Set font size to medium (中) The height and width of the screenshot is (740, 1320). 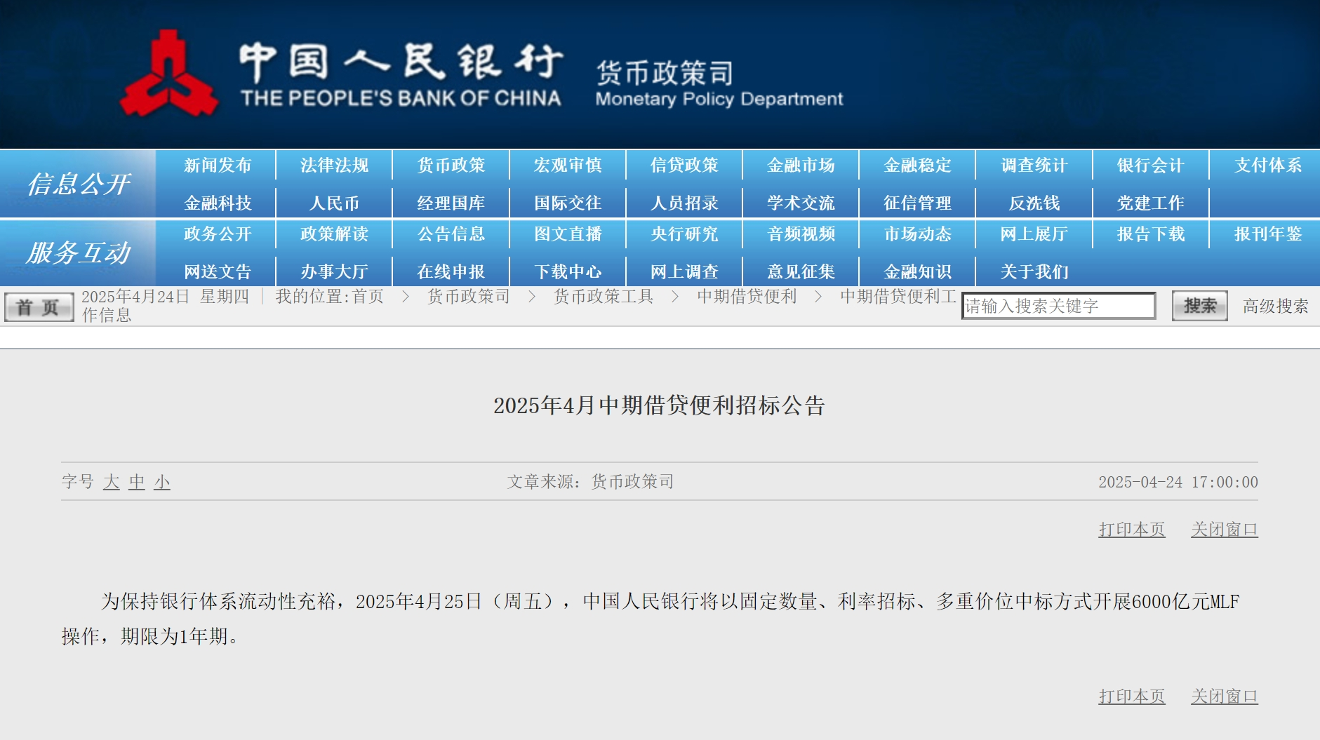137,482
